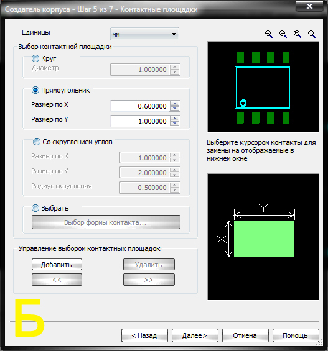The height and width of the screenshot is (351, 328).
Task: Click the light green pad shape preview
Action: click(x=264, y=239)
